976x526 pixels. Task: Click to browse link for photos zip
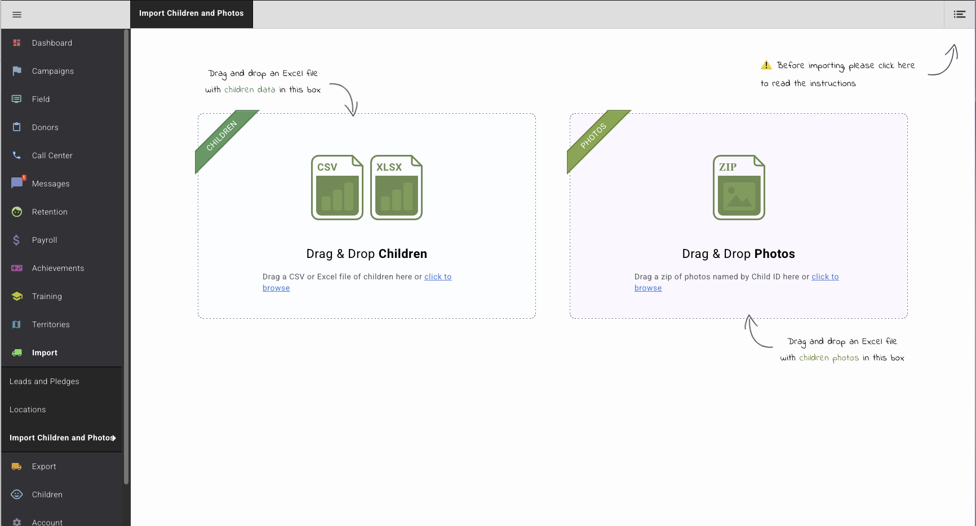point(825,277)
